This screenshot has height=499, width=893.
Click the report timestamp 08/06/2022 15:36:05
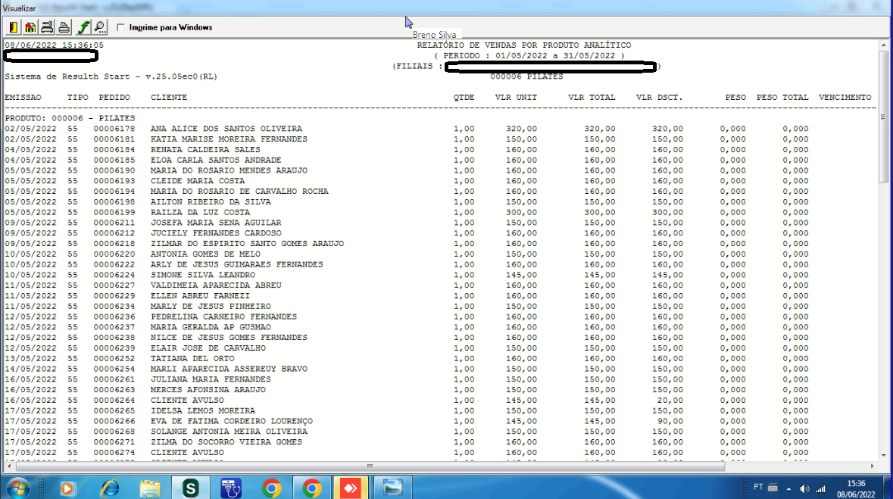click(54, 45)
